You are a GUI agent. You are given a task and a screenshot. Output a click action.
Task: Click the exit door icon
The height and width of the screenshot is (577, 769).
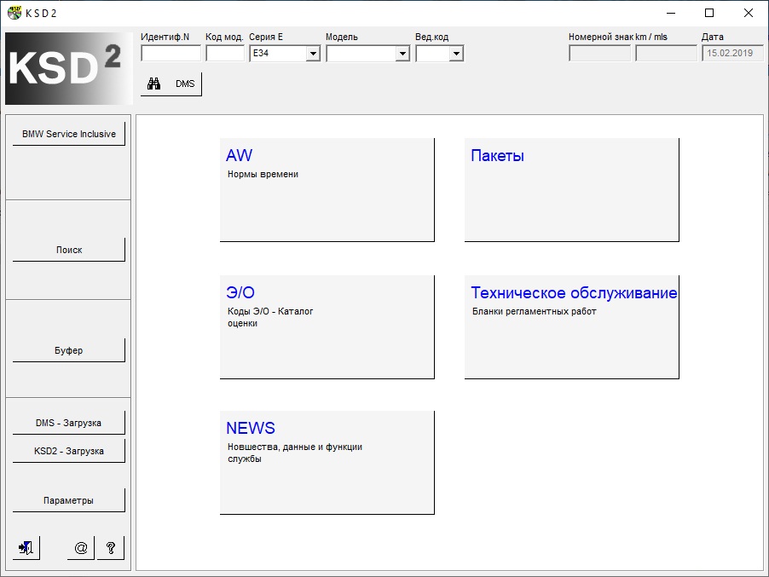26,548
